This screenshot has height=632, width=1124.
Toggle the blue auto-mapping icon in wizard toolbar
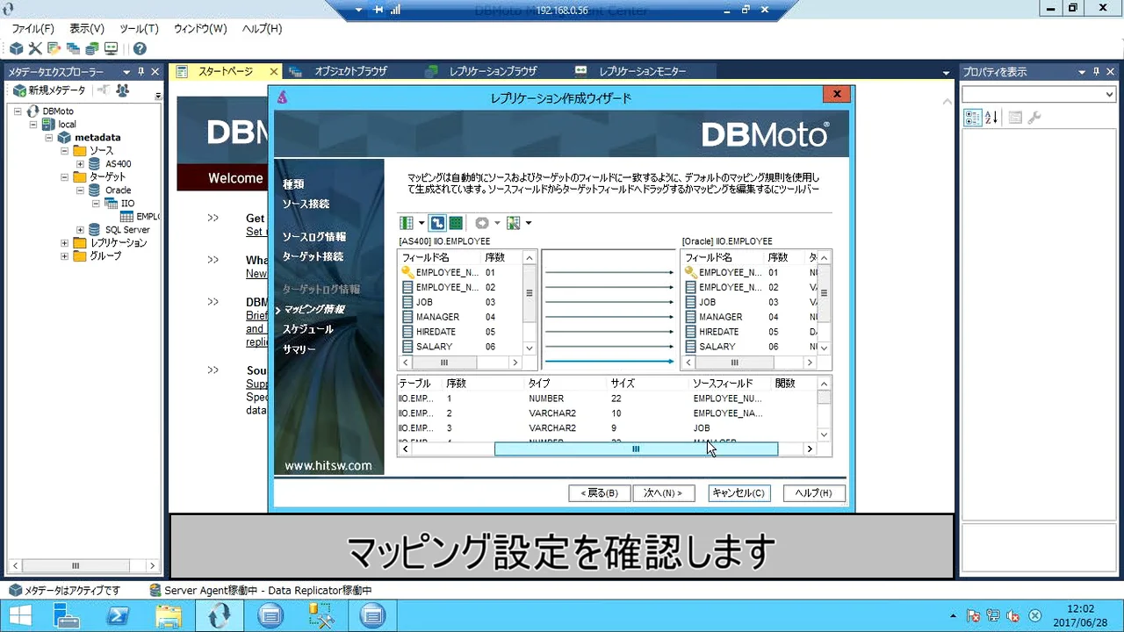(437, 223)
